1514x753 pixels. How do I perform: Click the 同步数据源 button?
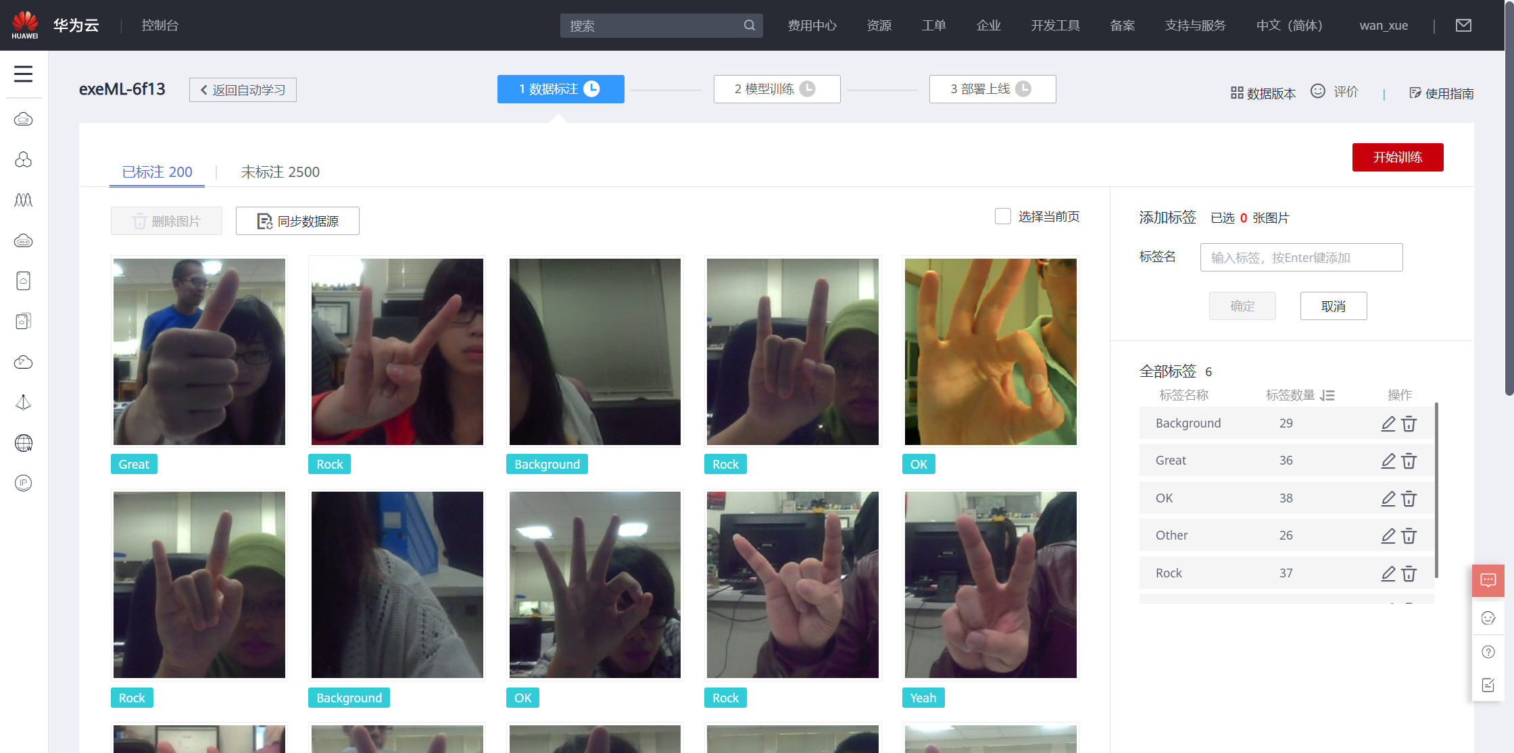(297, 221)
